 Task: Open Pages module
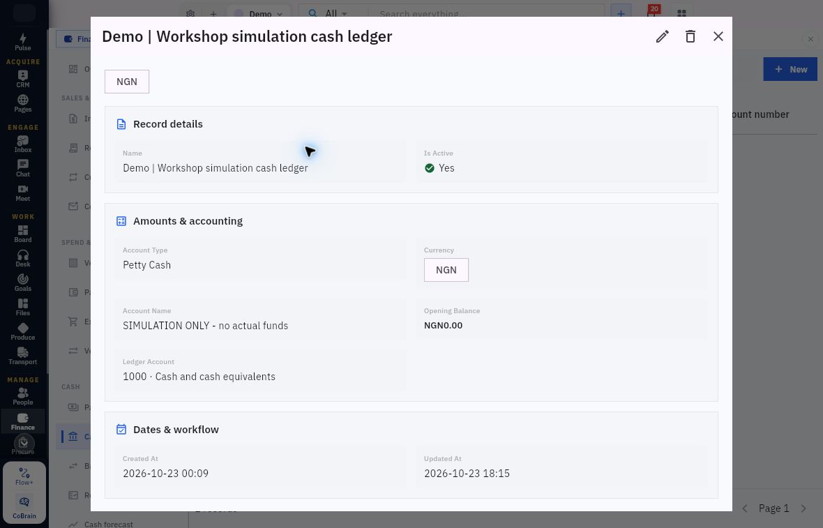[x=22, y=103]
